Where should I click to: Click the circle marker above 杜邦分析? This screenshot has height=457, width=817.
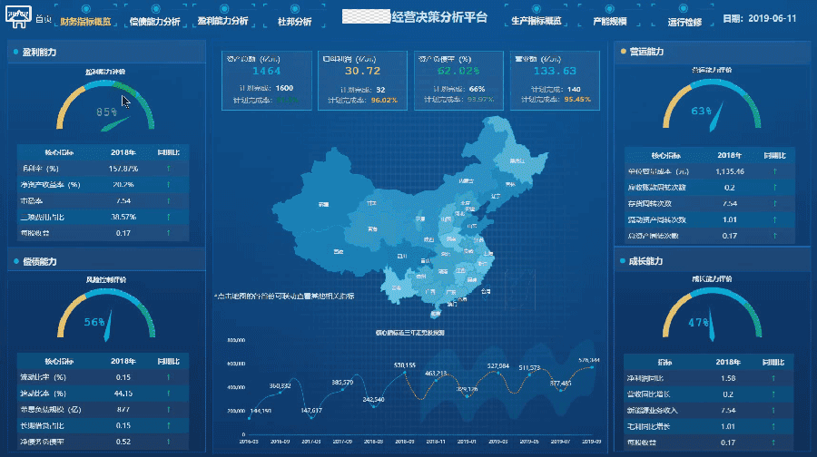pyautogui.click(x=295, y=9)
